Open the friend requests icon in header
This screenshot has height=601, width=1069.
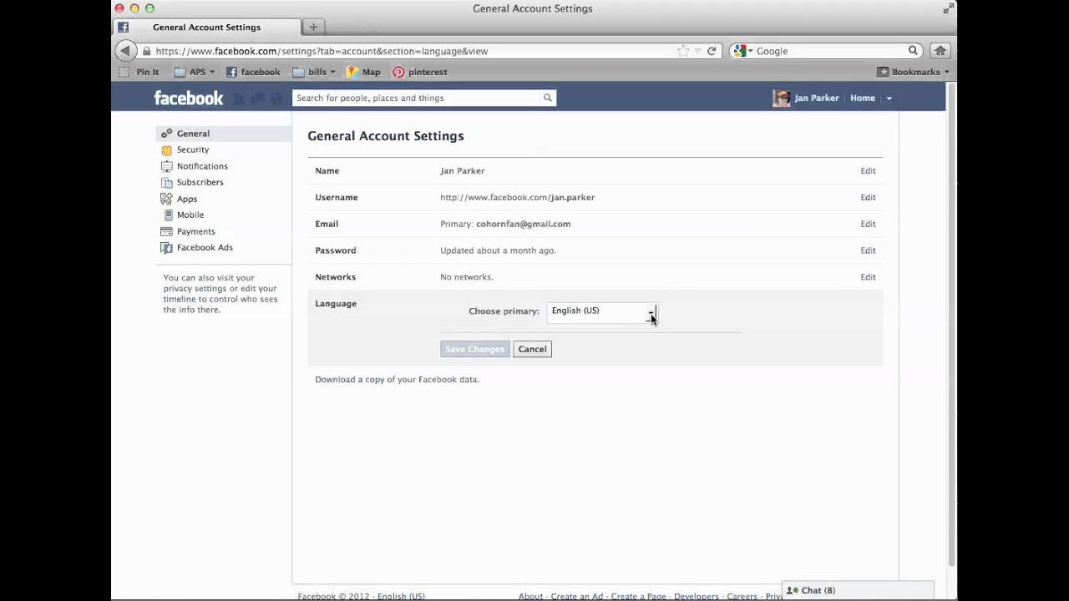tap(239, 98)
